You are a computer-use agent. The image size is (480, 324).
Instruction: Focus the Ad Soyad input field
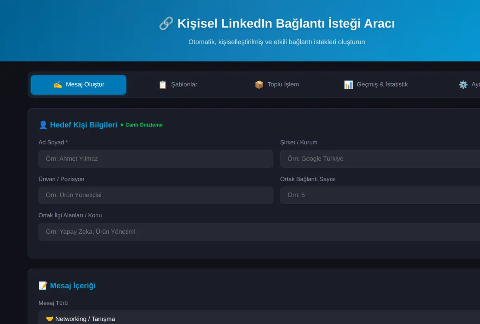[x=156, y=159]
